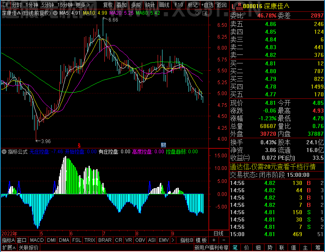The width and height of the screenshot is (325, 252).
Task: Open 关联报价 related quotes
Action: click(x=28, y=248)
